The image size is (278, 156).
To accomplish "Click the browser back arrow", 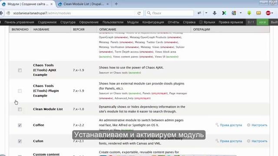I will coord(1,13).
